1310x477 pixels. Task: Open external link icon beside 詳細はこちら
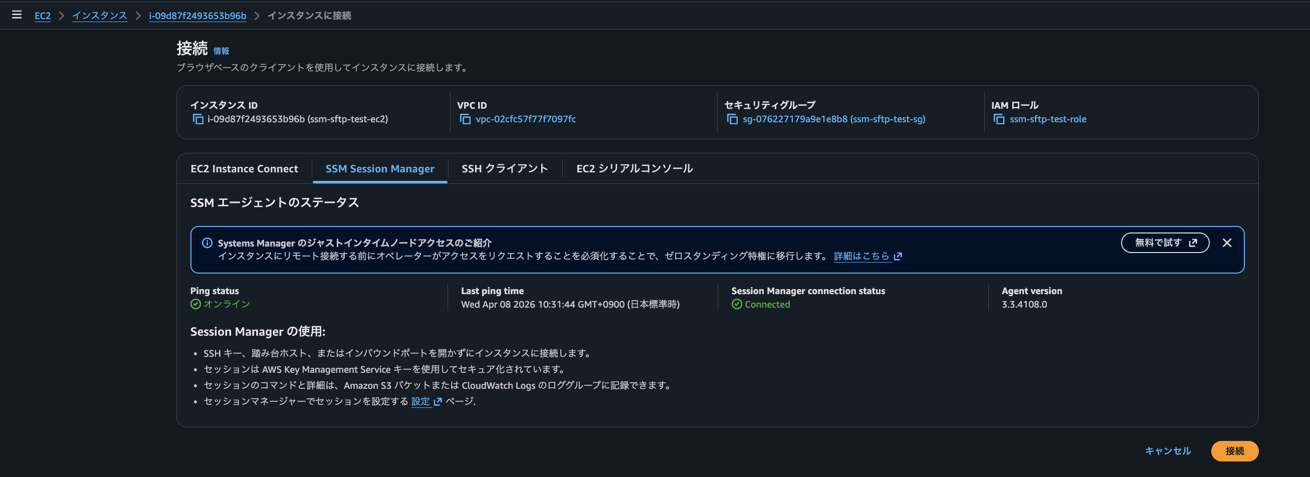[x=898, y=257]
